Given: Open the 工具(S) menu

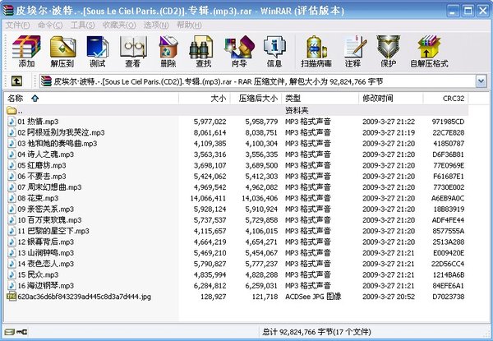Looking at the screenshot, I should 82,25.
